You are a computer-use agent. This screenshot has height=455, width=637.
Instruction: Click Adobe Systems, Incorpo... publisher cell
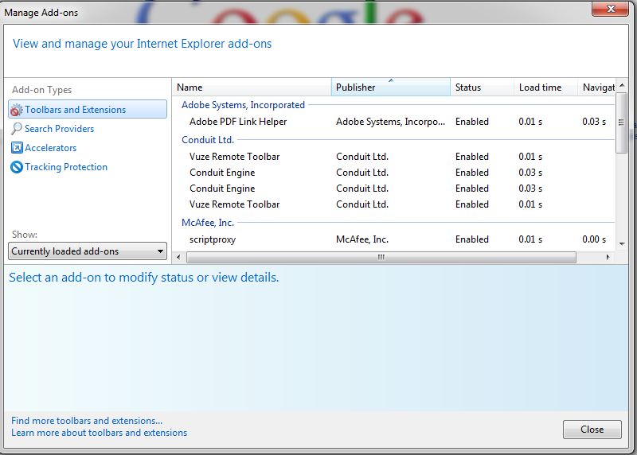coord(390,122)
